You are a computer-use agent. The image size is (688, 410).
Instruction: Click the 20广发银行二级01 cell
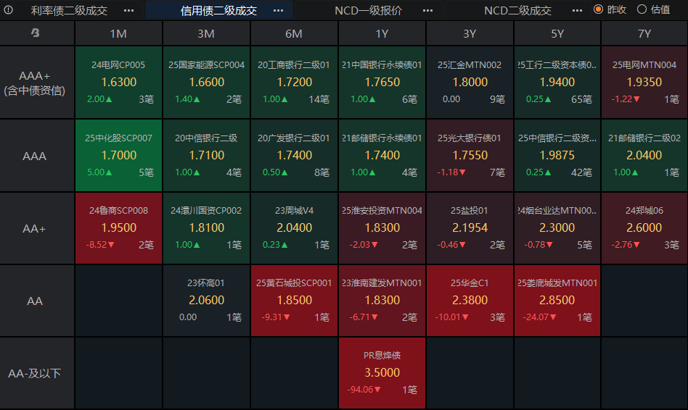[294, 156]
